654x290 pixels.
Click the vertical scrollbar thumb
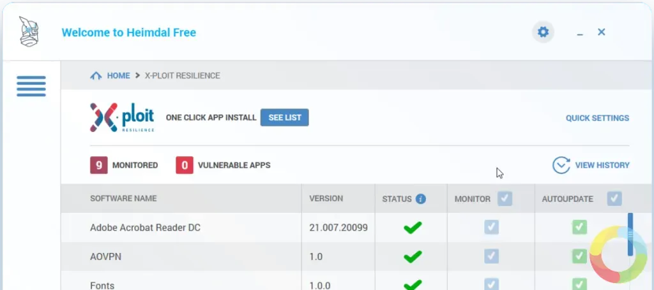point(630,235)
